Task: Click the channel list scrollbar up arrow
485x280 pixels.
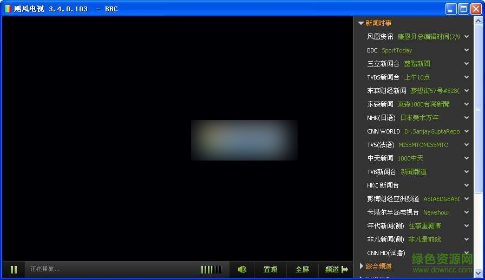Action: (x=478, y=21)
